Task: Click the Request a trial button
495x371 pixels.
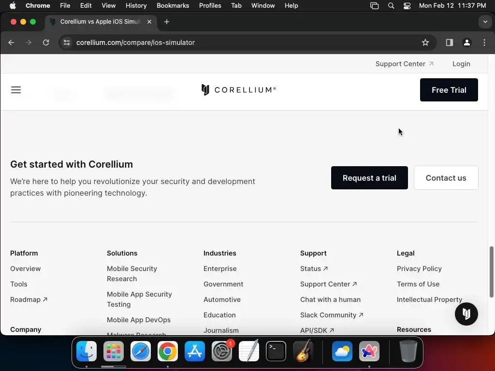Action: [x=369, y=178]
